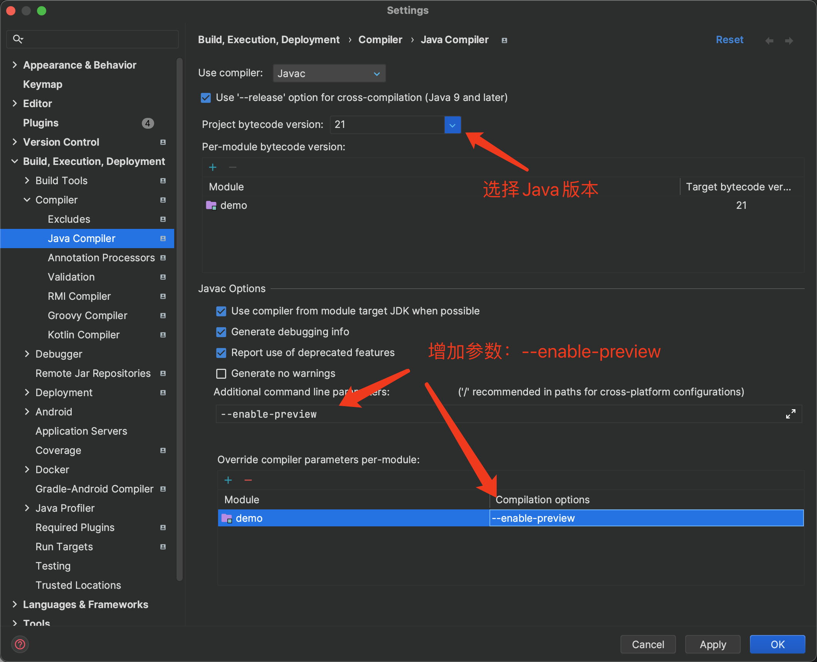Select Annotation Processors in the sidebar

[x=101, y=257]
